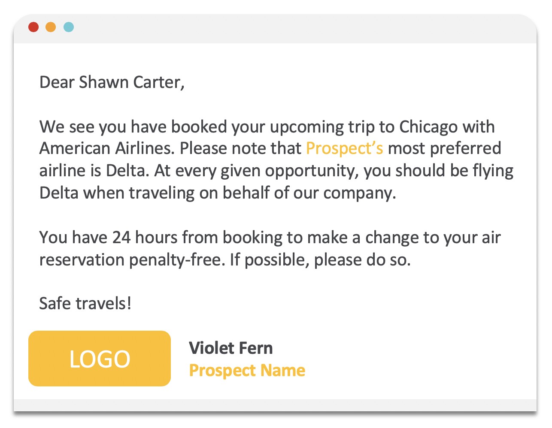
Task: Click the reservation word in the email
Action: 82,260
